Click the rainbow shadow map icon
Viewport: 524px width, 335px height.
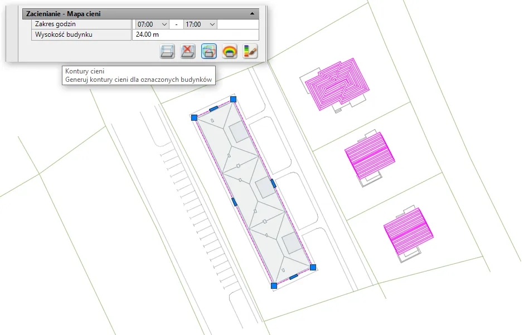[x=229, y=52]
